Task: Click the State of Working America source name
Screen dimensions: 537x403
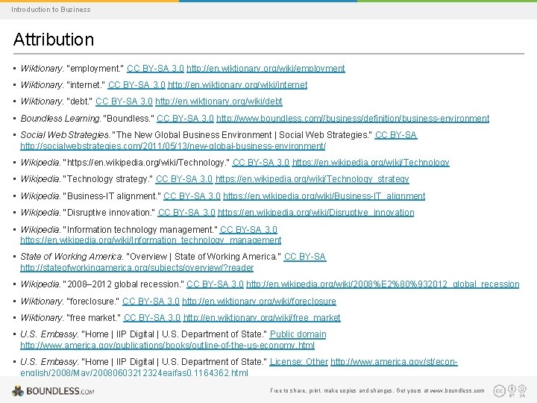Action: pos(72,257)
